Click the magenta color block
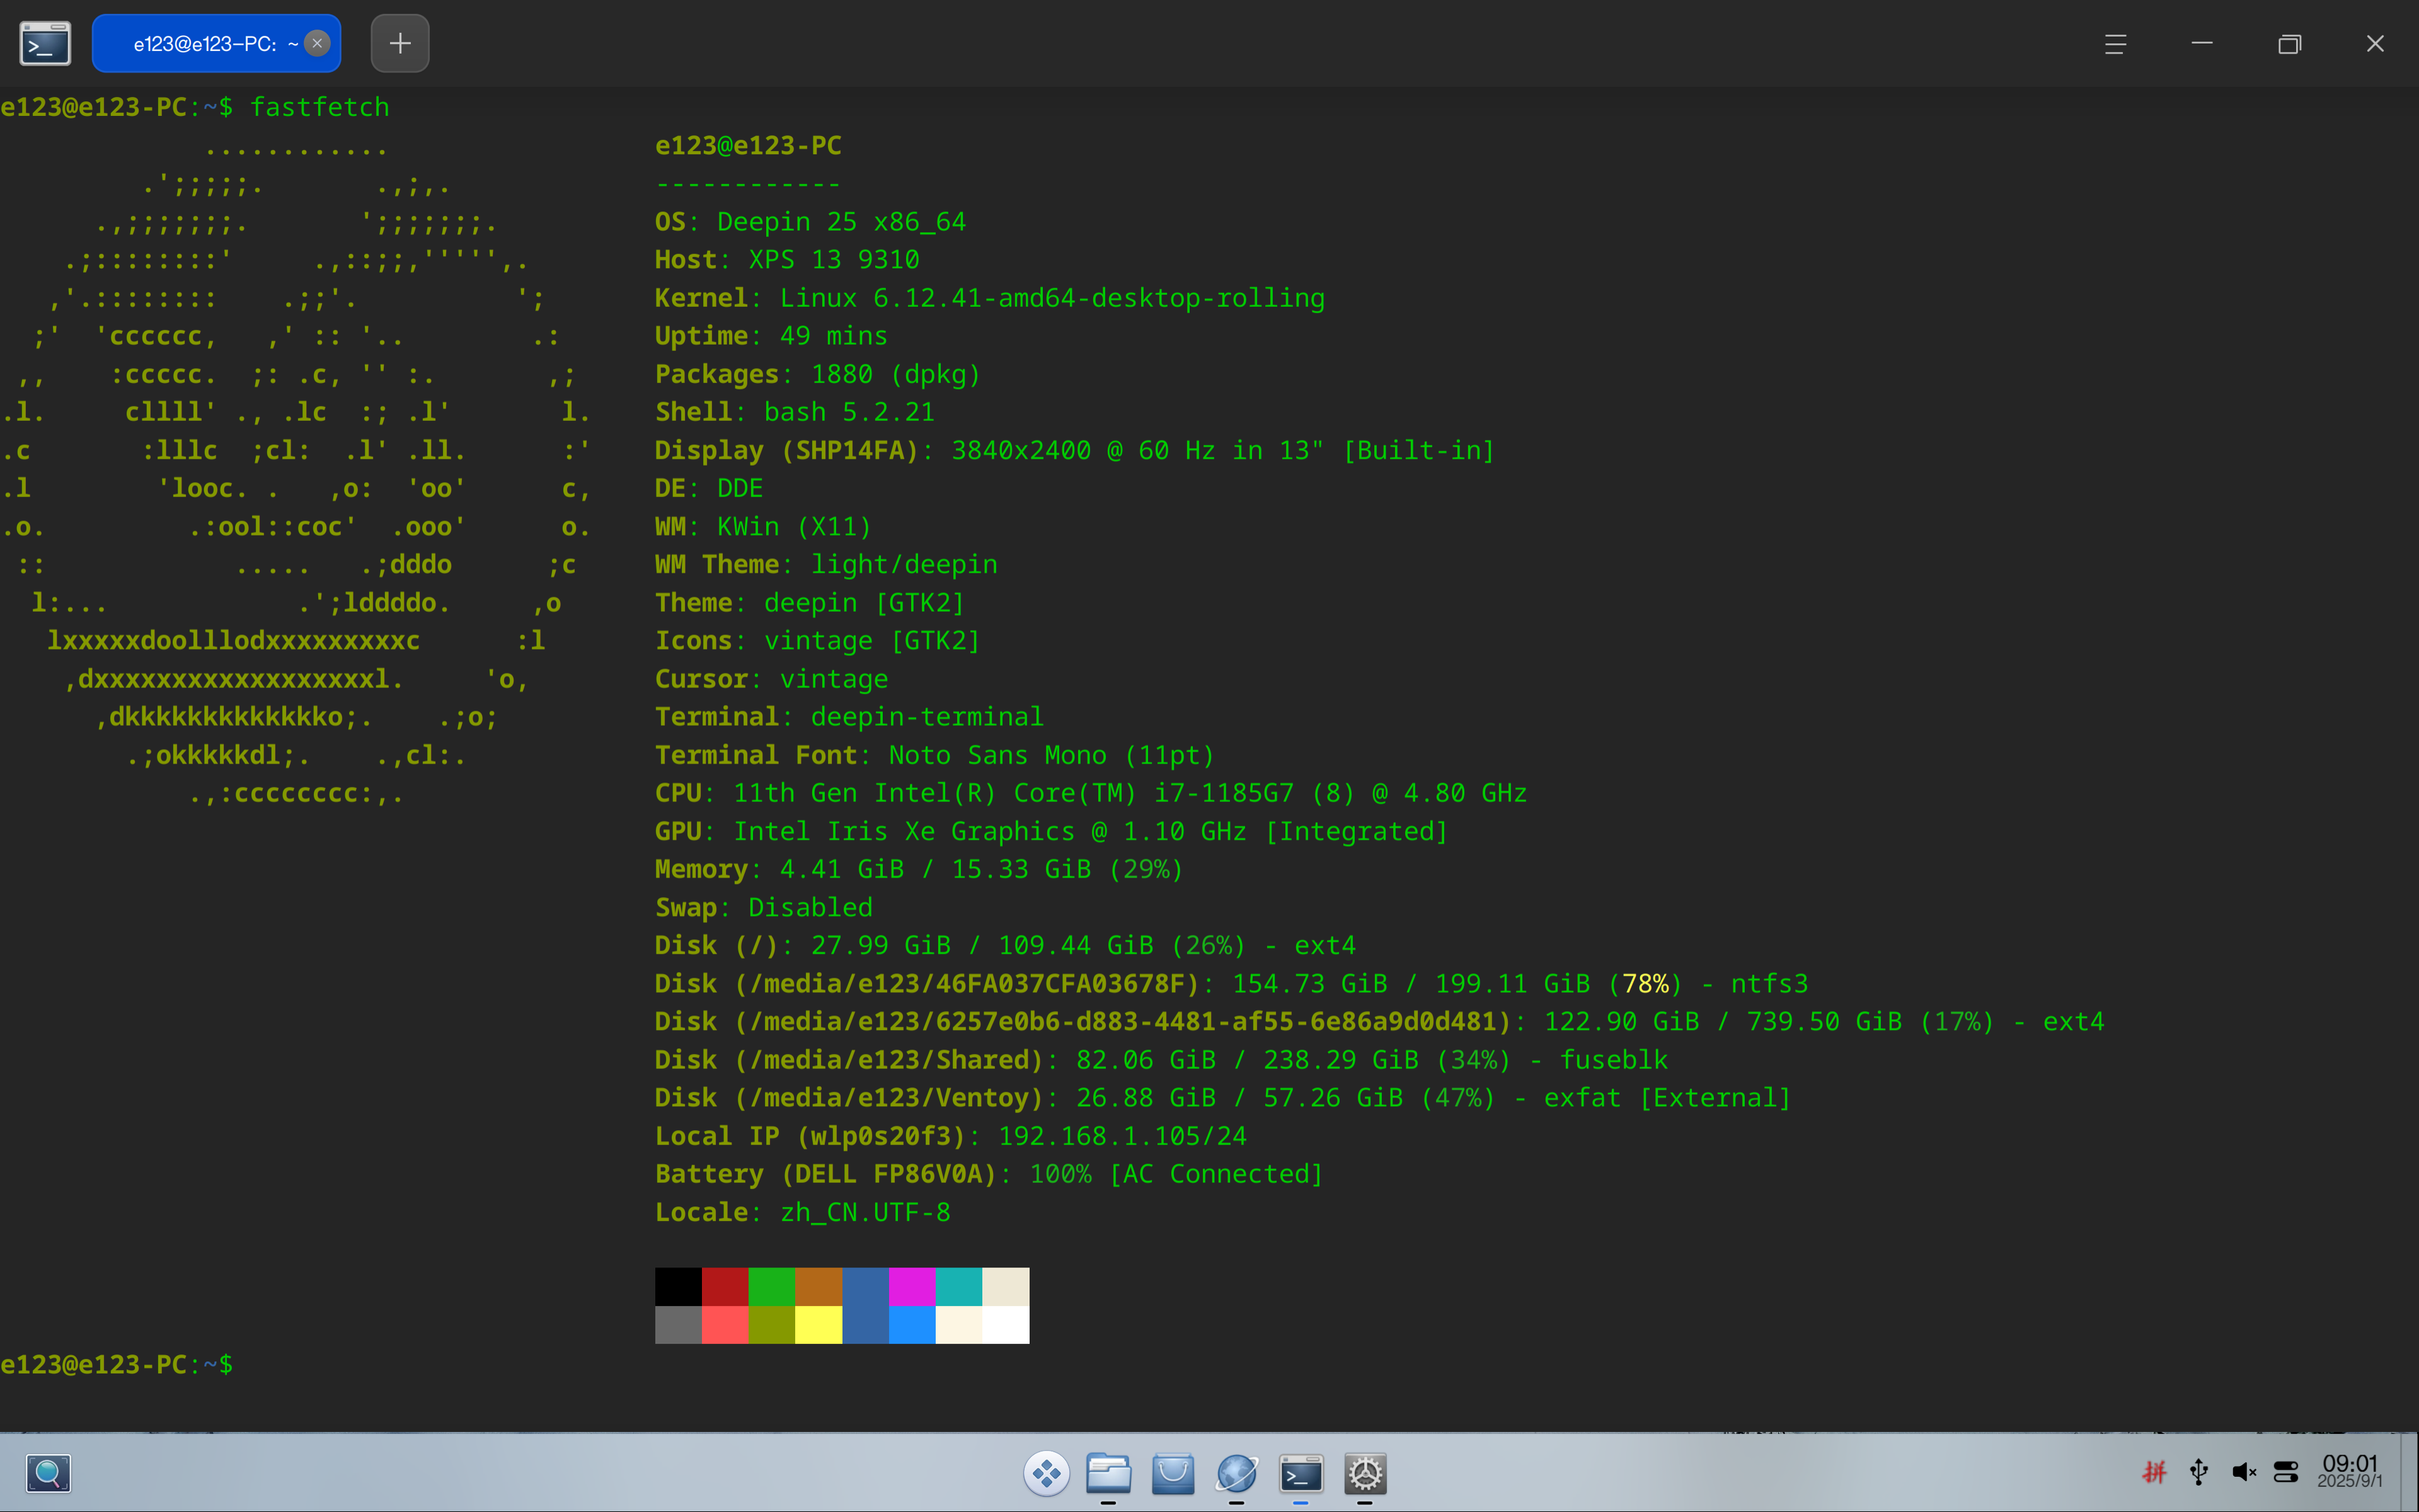The width and height of the screenshot is (2419, 1512). [912, 1287]
